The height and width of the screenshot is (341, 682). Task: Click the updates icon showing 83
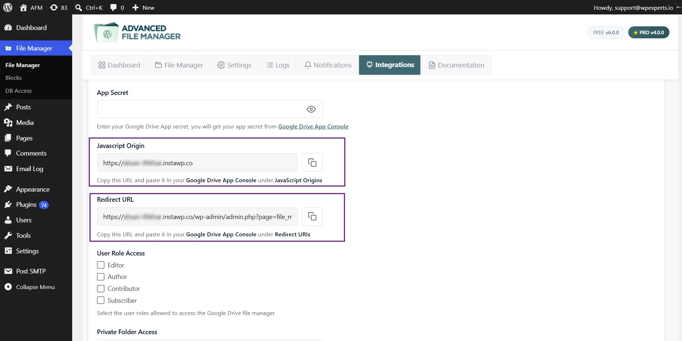pyautogui.click(x=59, y=8)
